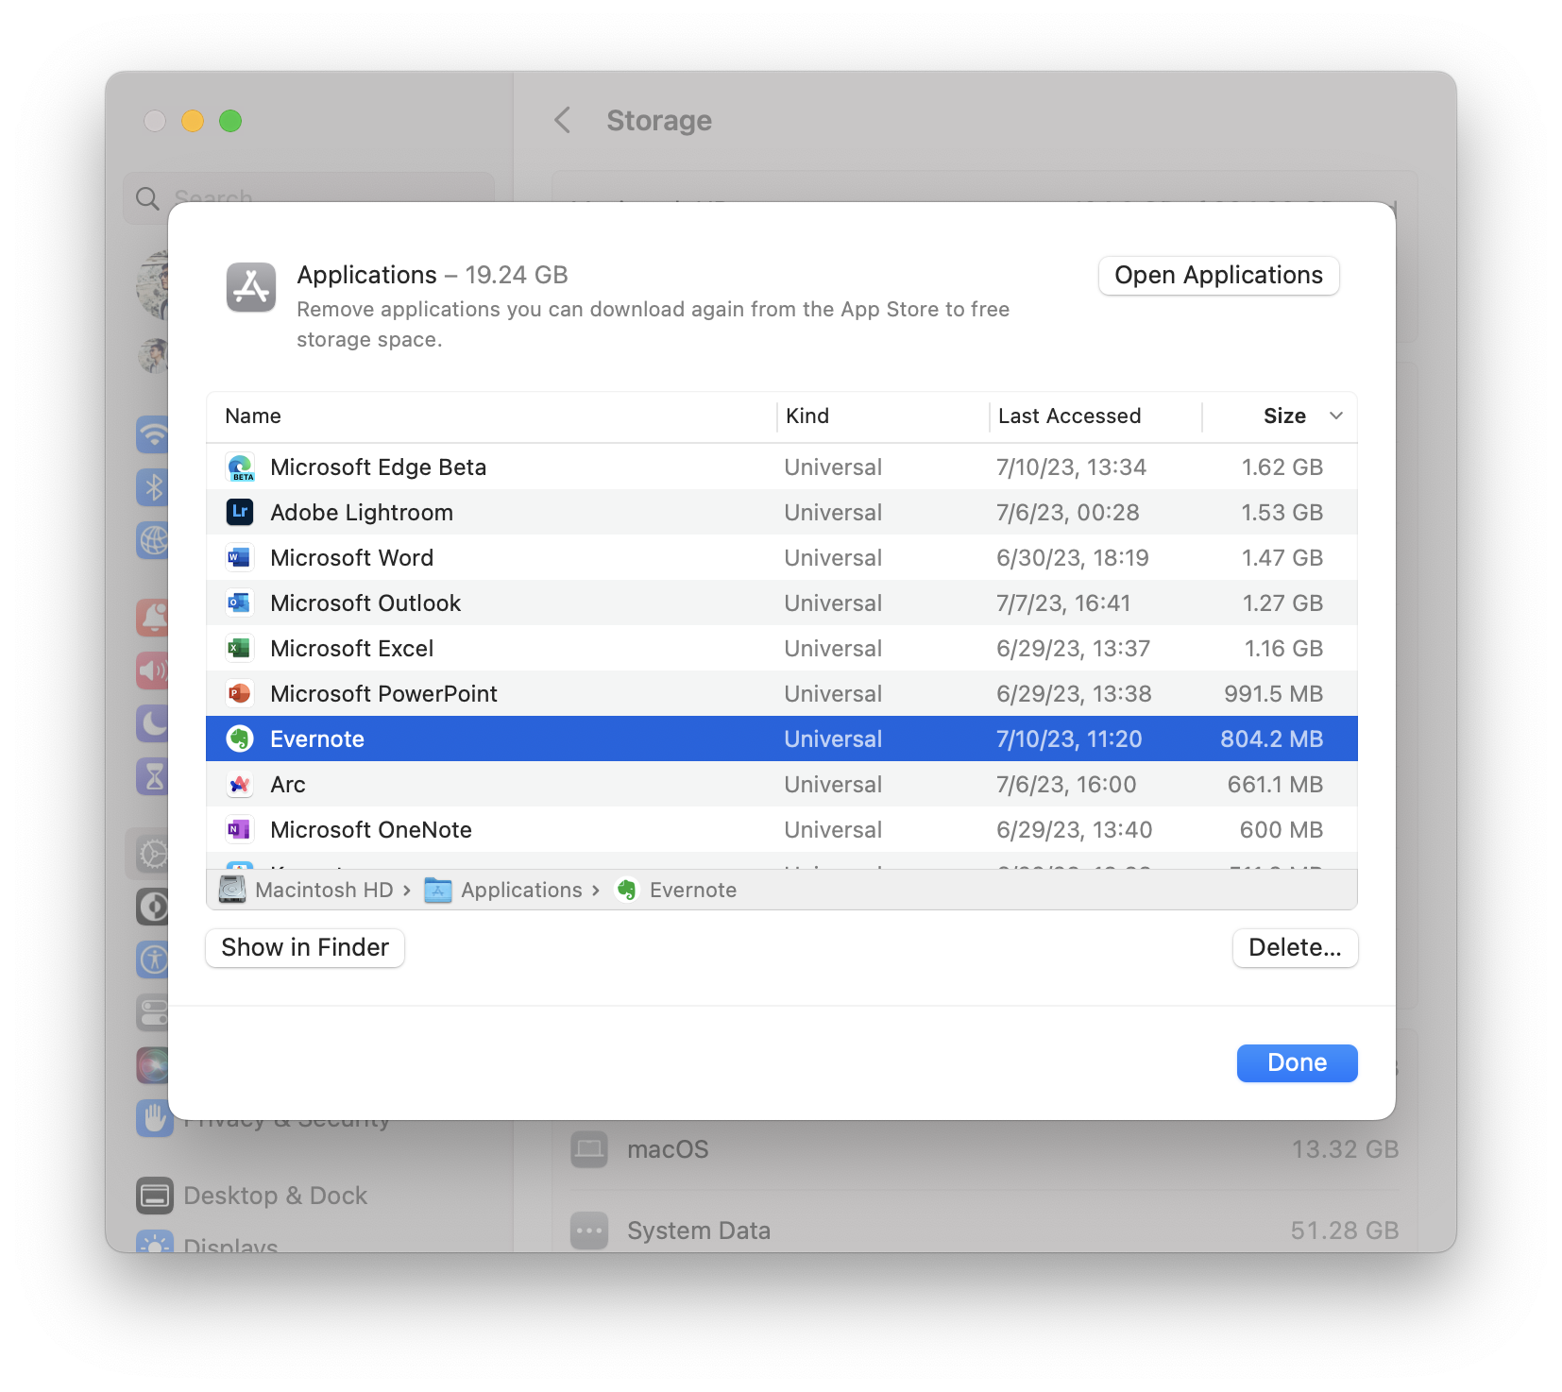Go back using the chevron beside Storage
Image resolution: width=1562 pixels, height=1392 pixels.
563,121
